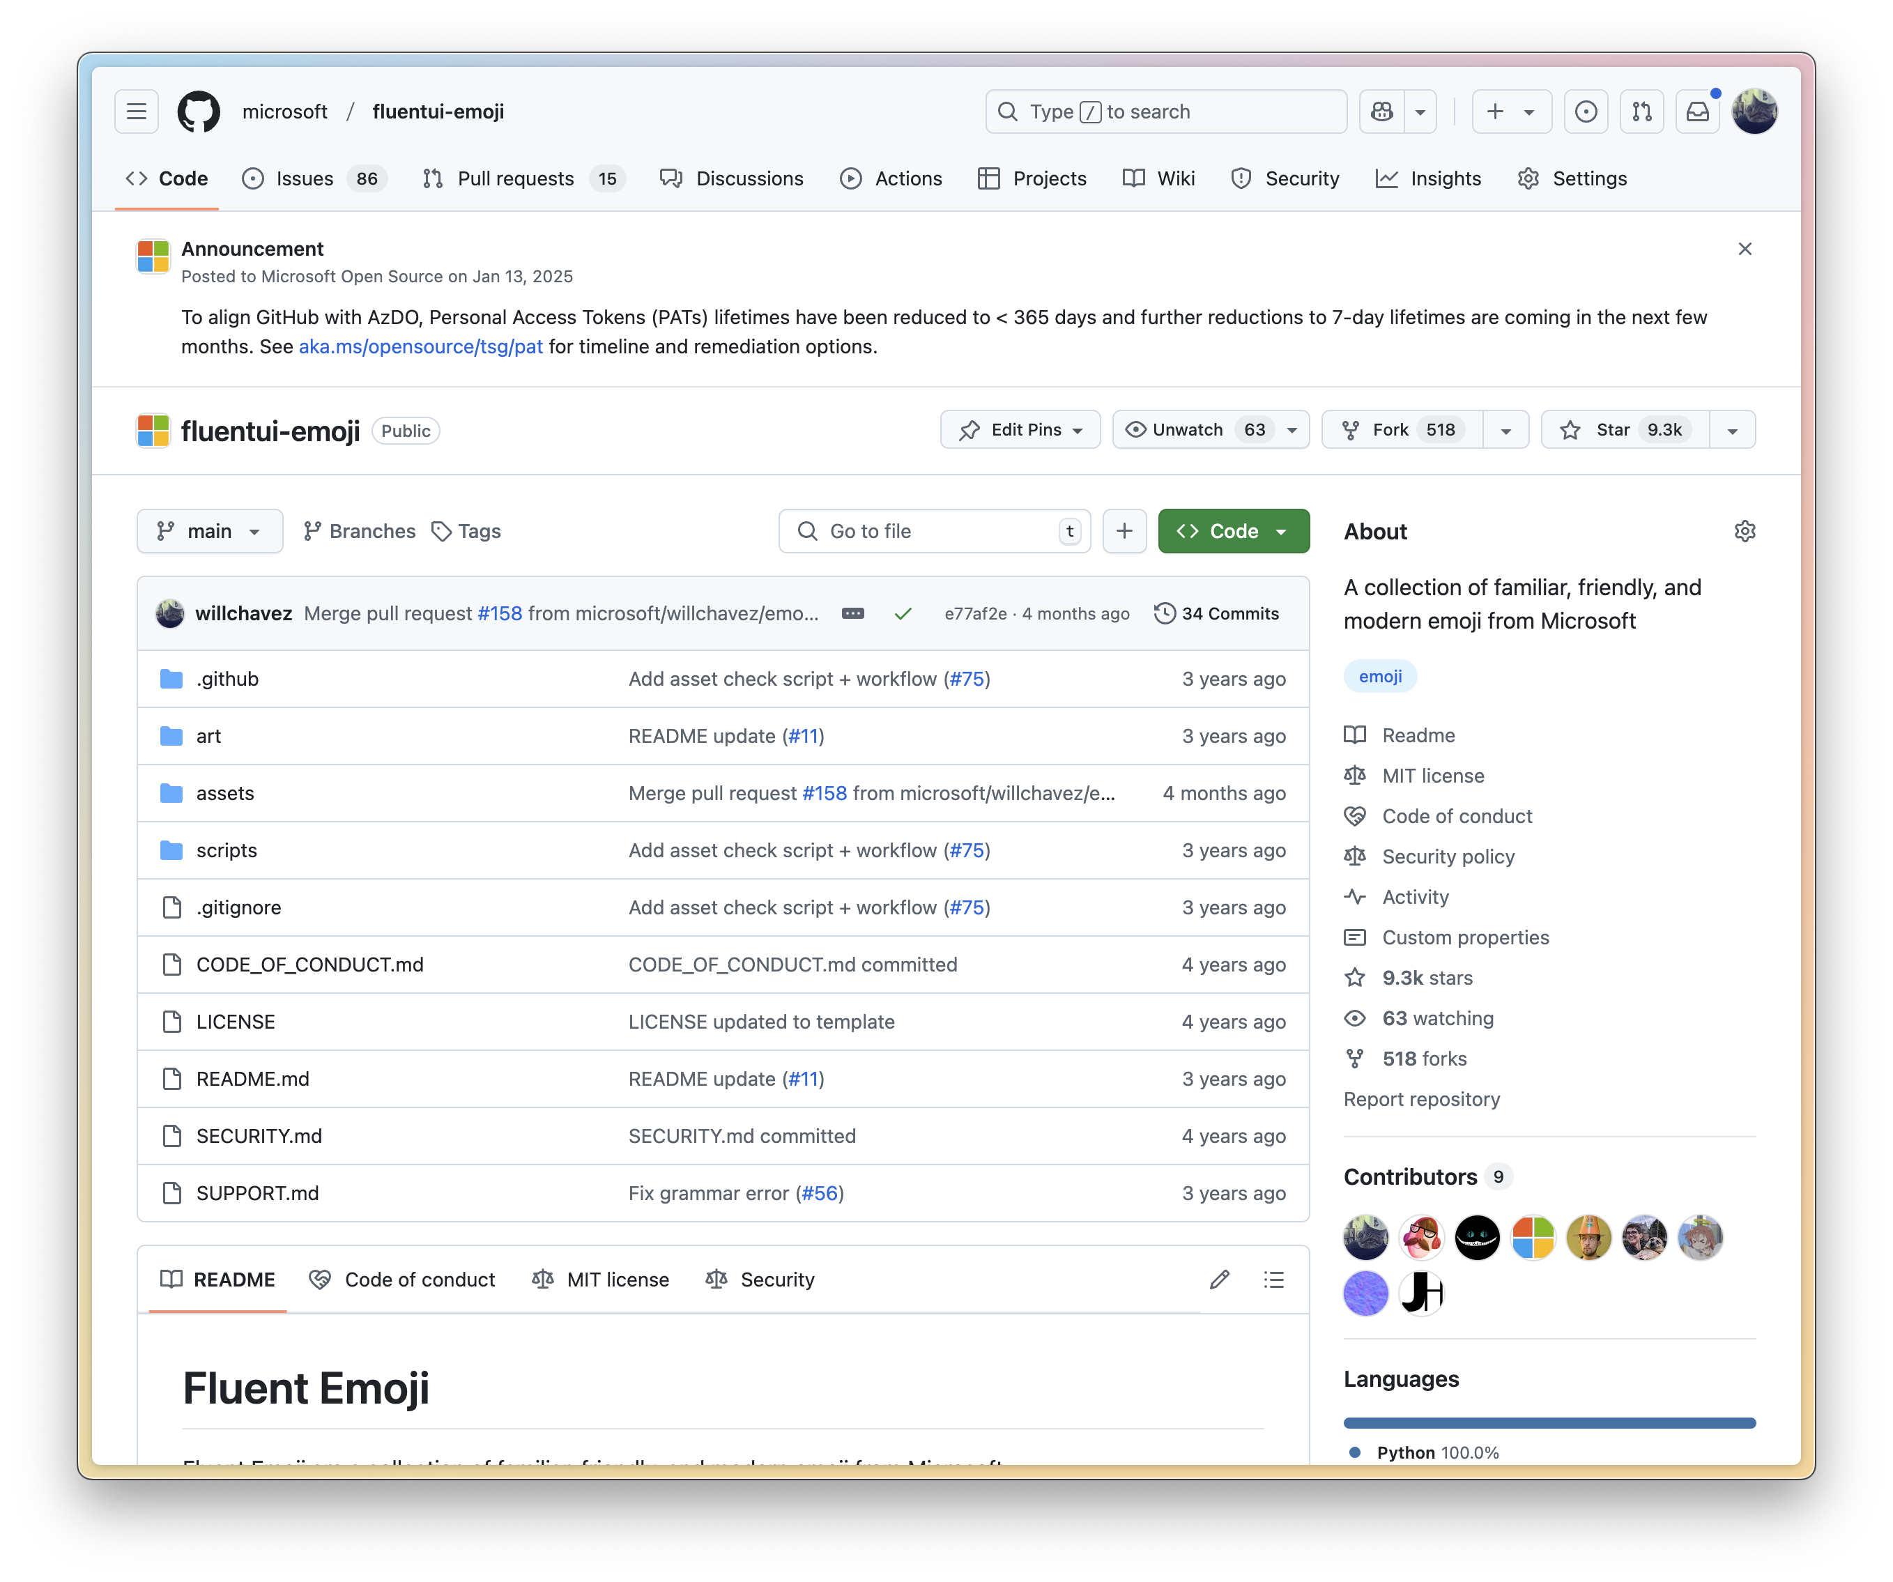
Task: View the green check status for the commit
Action: point(903,613)
